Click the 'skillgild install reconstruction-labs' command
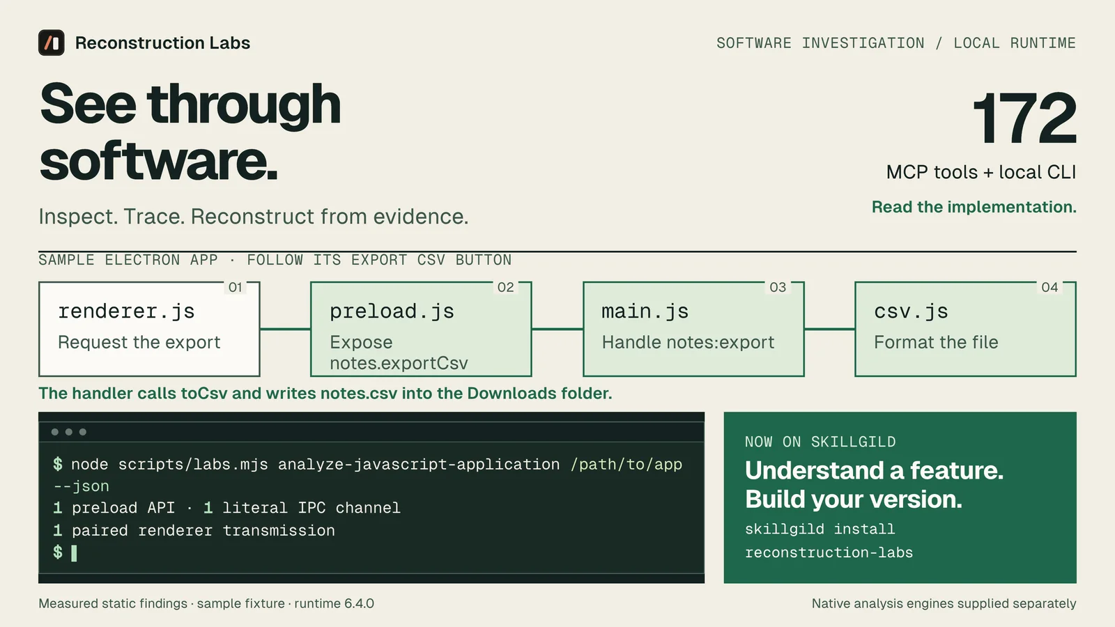 click(x=829, y=541)
